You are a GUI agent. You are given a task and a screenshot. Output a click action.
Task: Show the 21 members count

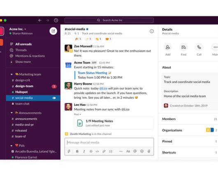click(x=67, y=33)
